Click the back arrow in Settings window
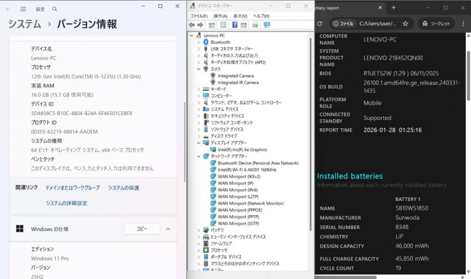The height and width of the screenshot is (279, 471). pos(8,9)
